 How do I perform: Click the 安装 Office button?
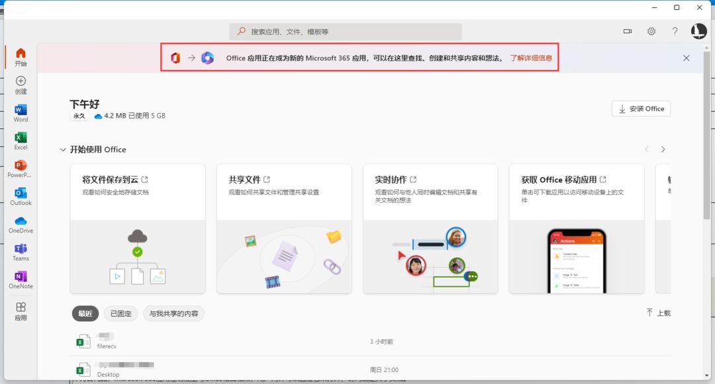(641, 109)
